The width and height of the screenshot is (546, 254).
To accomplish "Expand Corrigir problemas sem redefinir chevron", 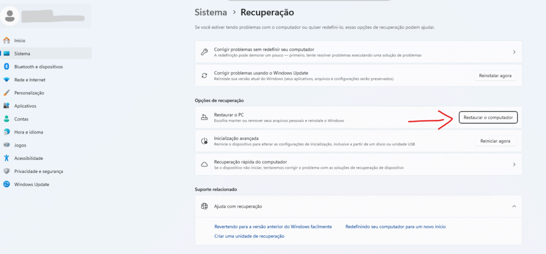I will coord(514,52).
